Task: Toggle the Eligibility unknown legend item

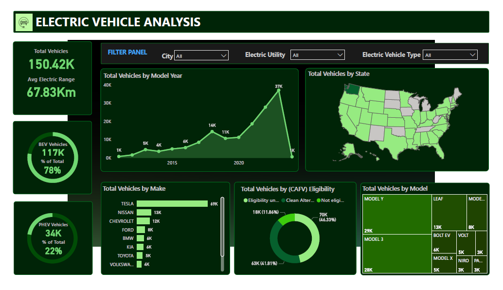Action: point(261,200)
